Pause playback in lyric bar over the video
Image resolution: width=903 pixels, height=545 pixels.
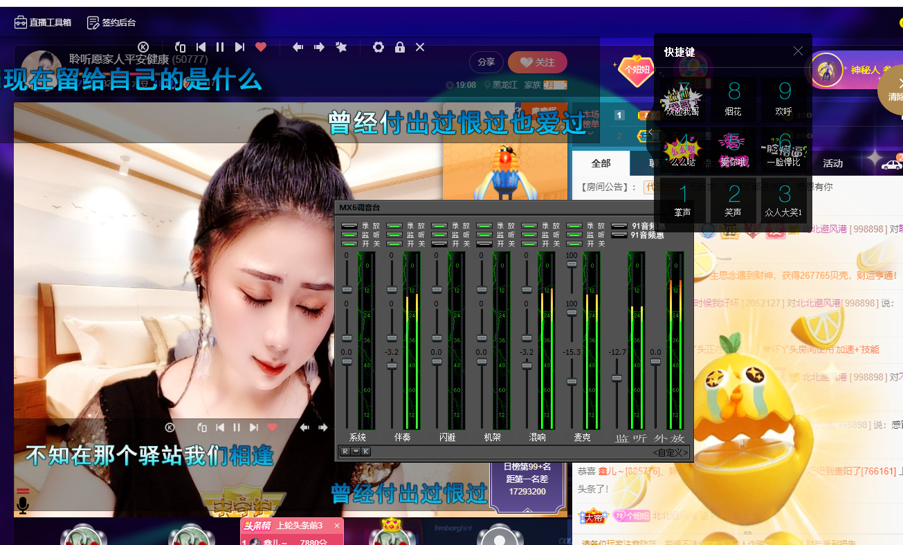[x=237, y=427]
